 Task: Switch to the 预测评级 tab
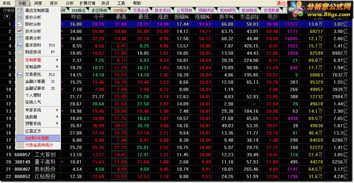point(206,11)
